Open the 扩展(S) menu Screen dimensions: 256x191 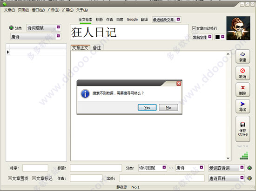pyautogui.click(x=68, y=10)
